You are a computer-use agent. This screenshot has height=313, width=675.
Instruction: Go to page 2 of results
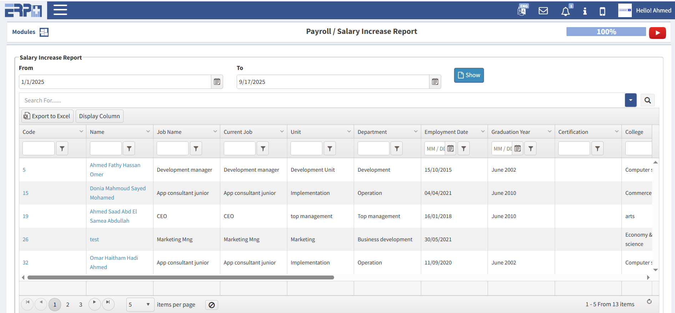point(67,304)
